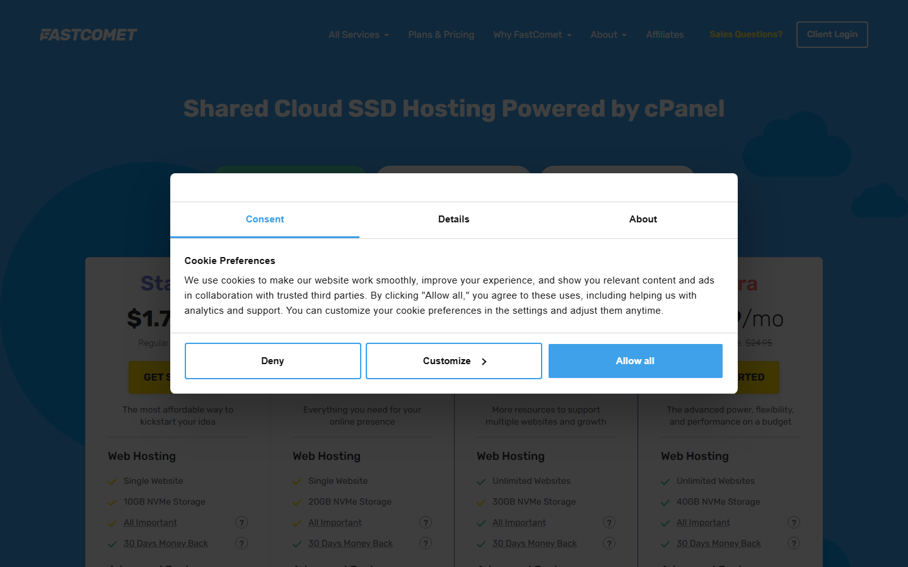Image resolution: width=908 pixels, height=567 pixels.
Task: Click 30 Days Money Back link in the 10GB plan
Action: pyautogui.click(x=166, y=543)
